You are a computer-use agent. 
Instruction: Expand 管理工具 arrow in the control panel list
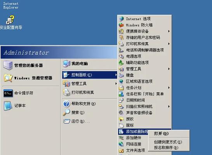point(169,69)
